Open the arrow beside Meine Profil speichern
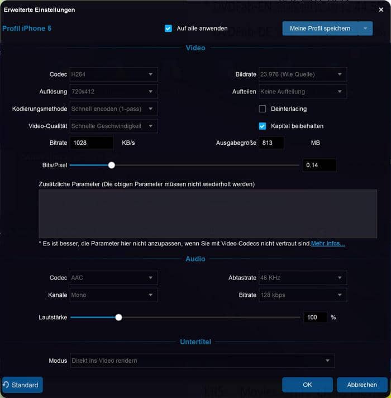 click(x=365, y=29)
